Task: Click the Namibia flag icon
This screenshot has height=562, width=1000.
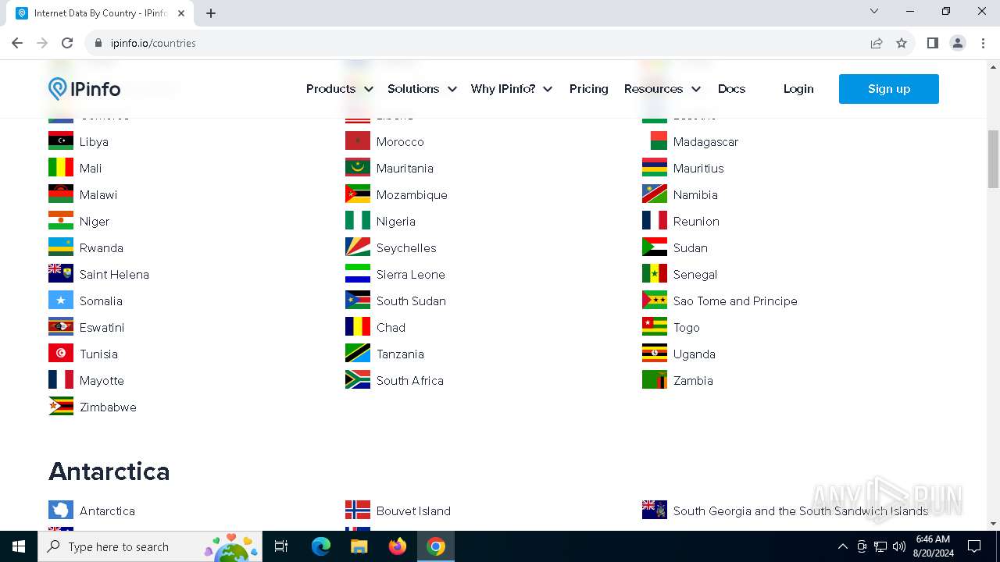Action: tap(655, 194)
